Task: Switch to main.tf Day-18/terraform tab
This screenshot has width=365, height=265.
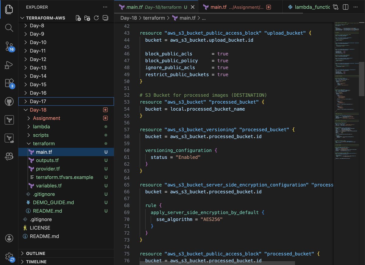Action: tap(156, 7)
